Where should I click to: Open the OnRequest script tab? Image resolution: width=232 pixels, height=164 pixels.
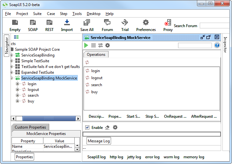coord(175,116)
